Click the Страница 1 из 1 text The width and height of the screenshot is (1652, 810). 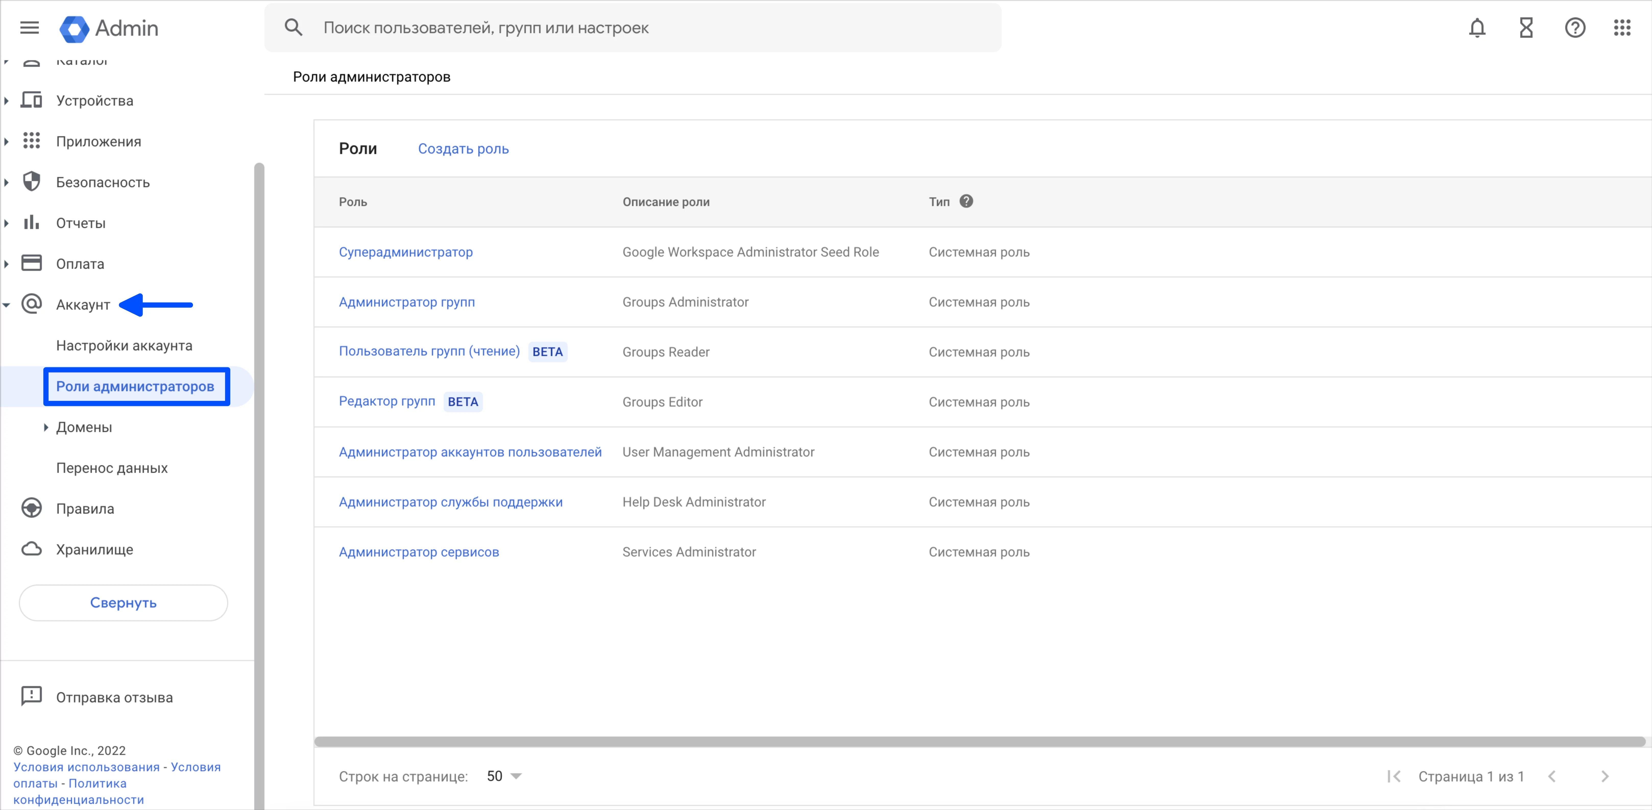click(1471, 776)
